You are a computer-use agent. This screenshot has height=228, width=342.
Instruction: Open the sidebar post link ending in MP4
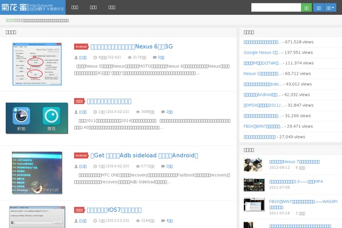pos(296,181)
